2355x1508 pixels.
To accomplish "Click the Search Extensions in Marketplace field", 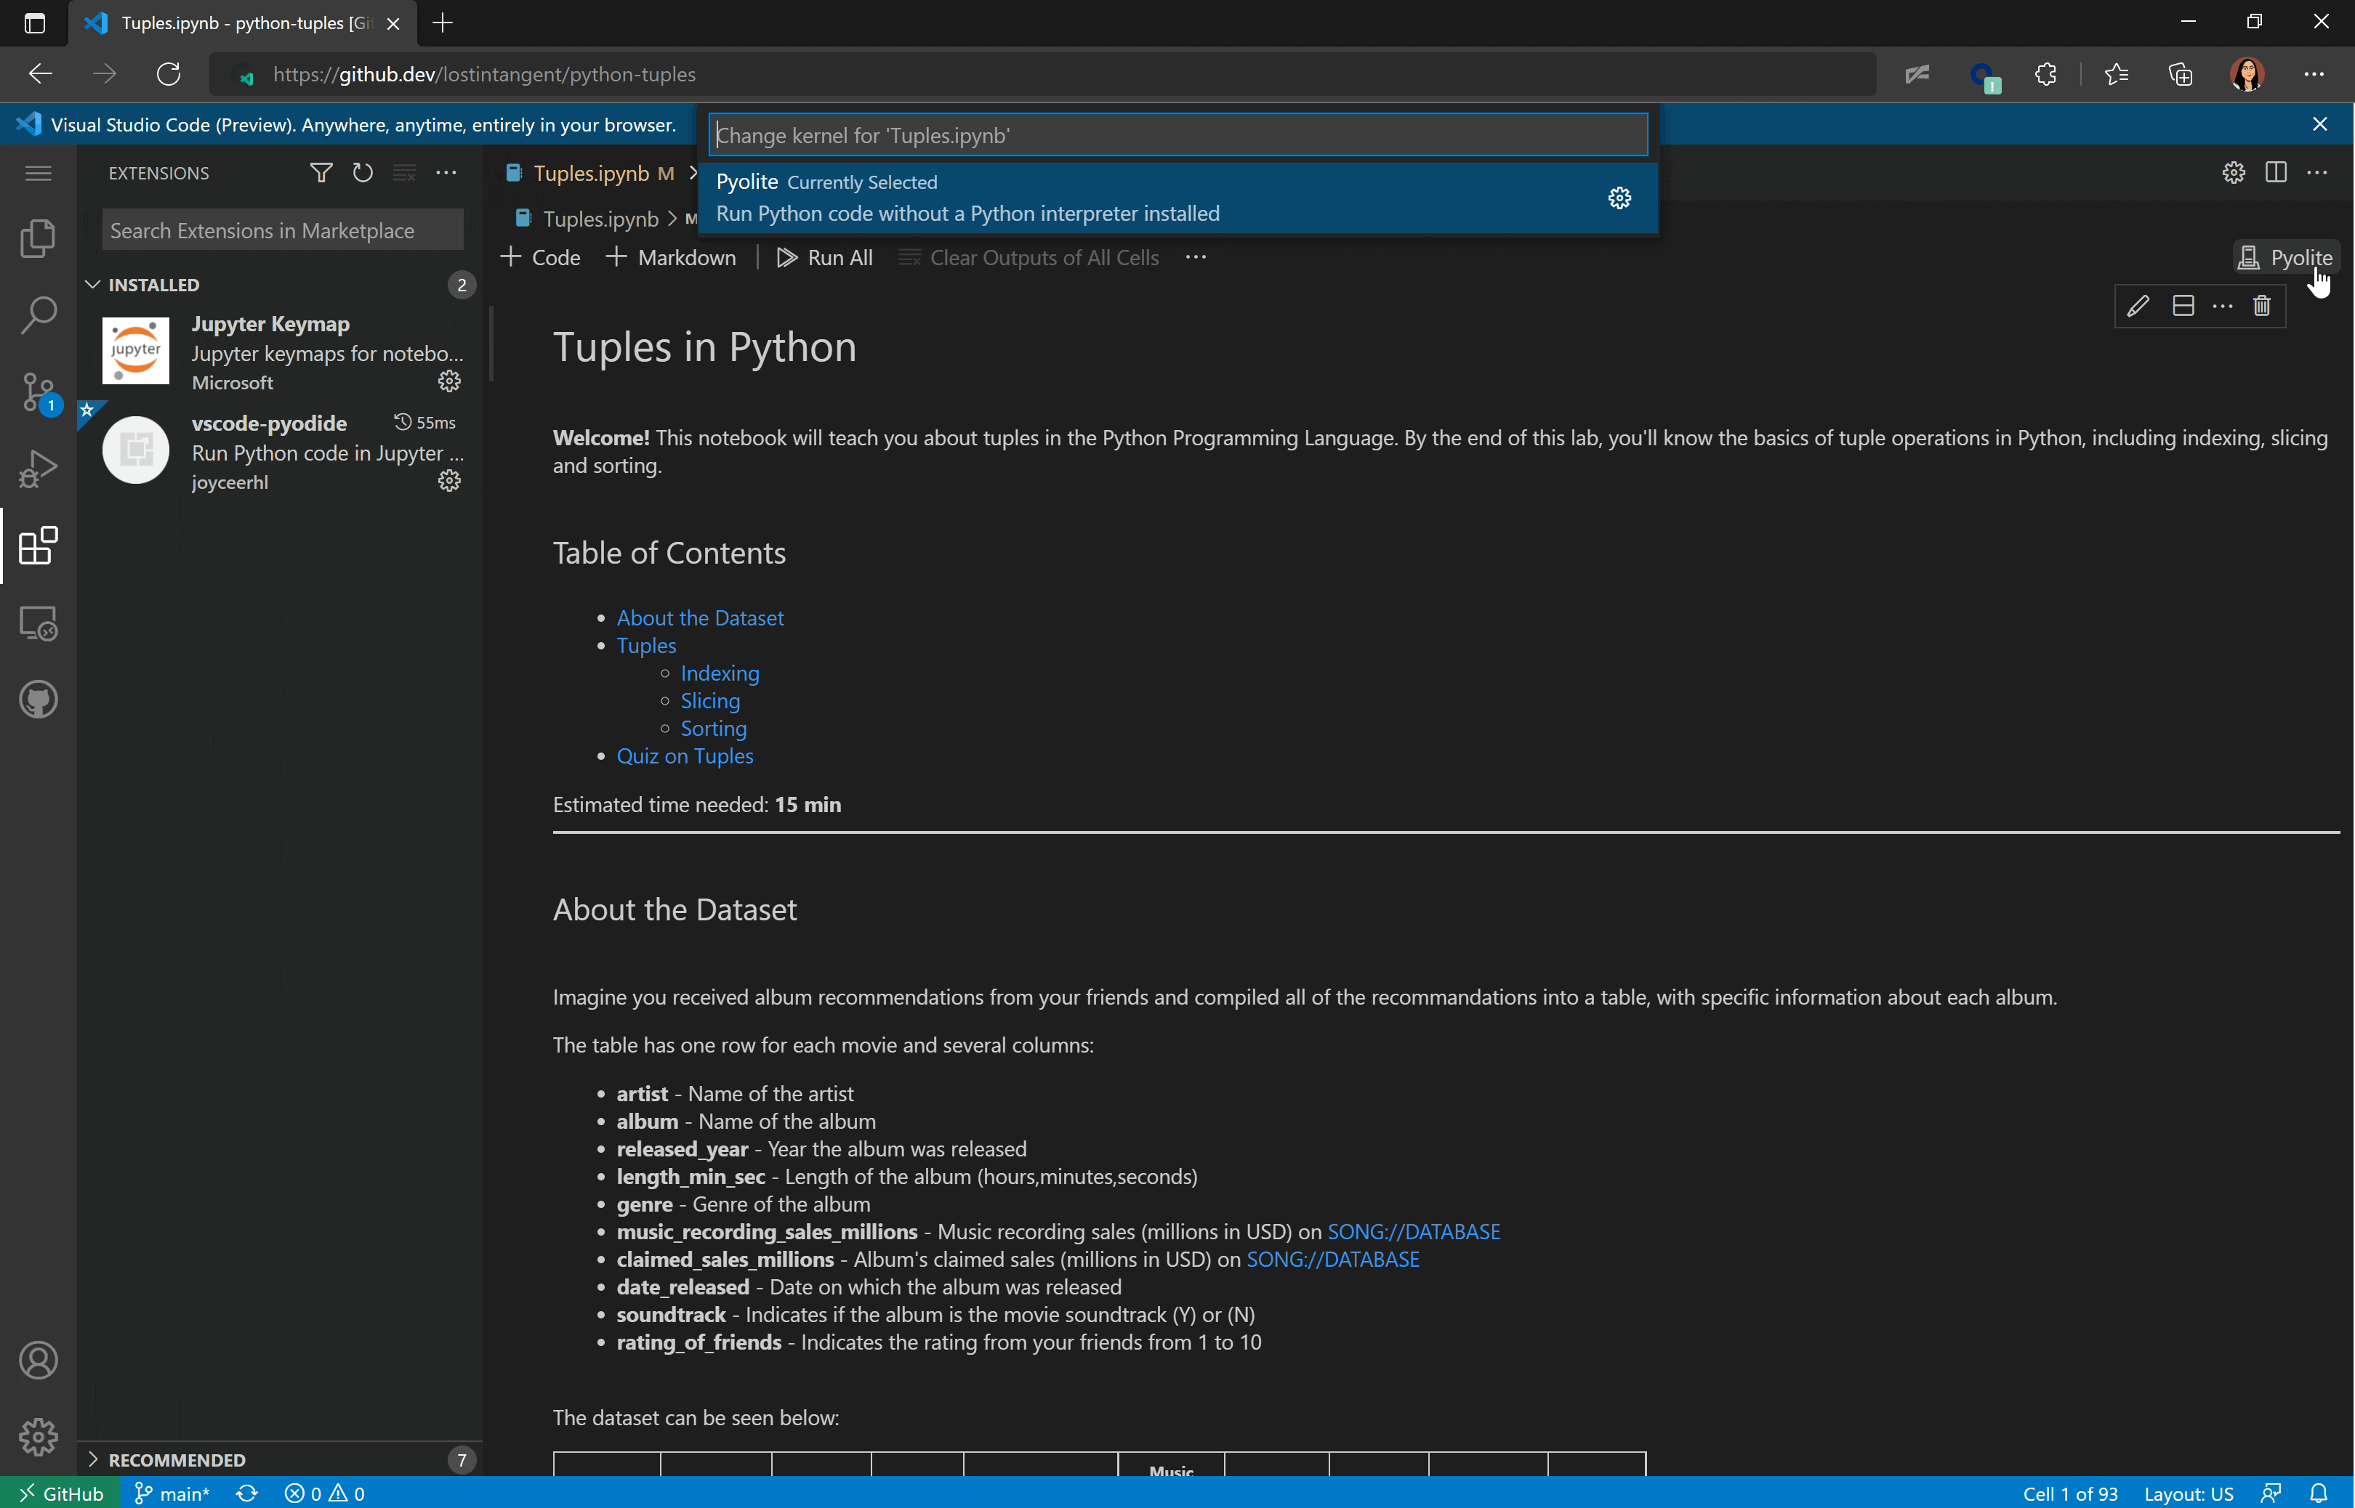I will coord(282,230).
